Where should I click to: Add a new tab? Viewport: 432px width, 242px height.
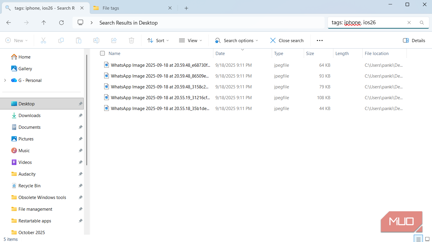(x=186, y=8)
